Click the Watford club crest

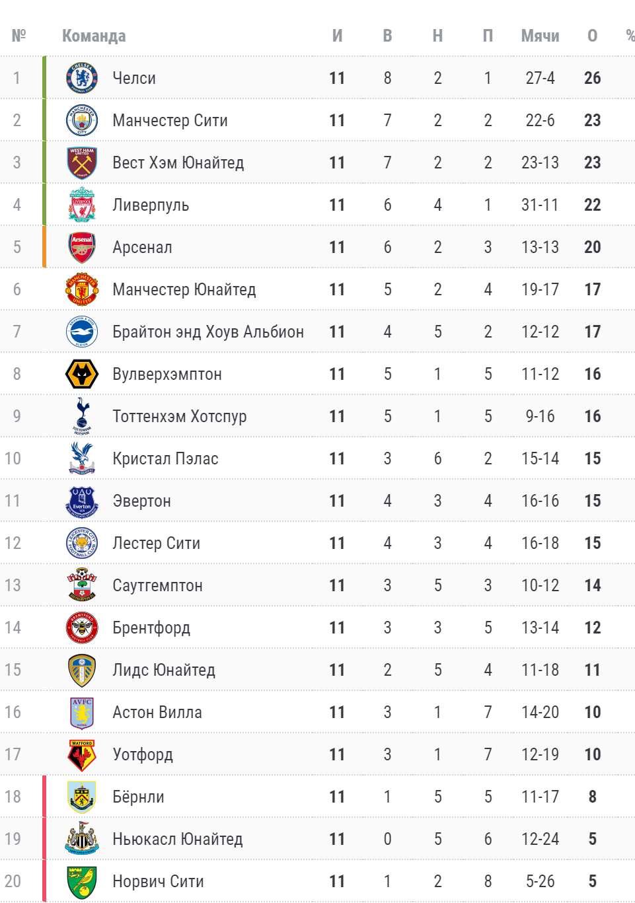[82, 754]
